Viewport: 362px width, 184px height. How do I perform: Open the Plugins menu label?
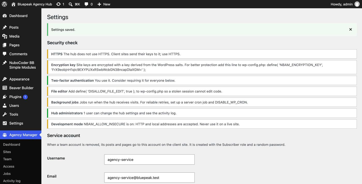click(15, 97)
